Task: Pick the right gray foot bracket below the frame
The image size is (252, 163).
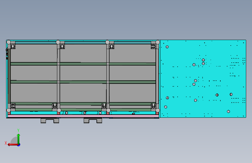Action: pyautogui.click(x=93, y=121)
